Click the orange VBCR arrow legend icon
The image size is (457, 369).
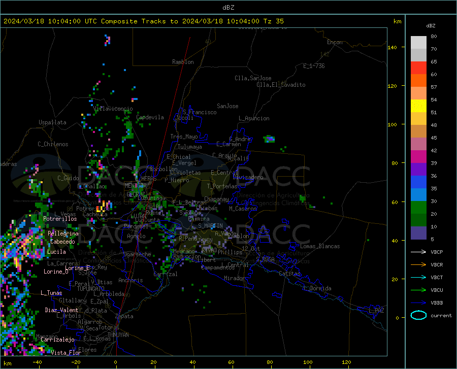point(418,265)
